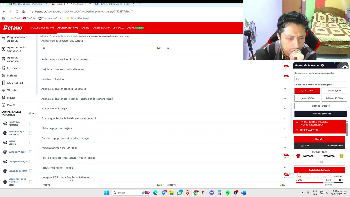
Task: Collapse Competencias Favoritas section
Action: point(33,113)
